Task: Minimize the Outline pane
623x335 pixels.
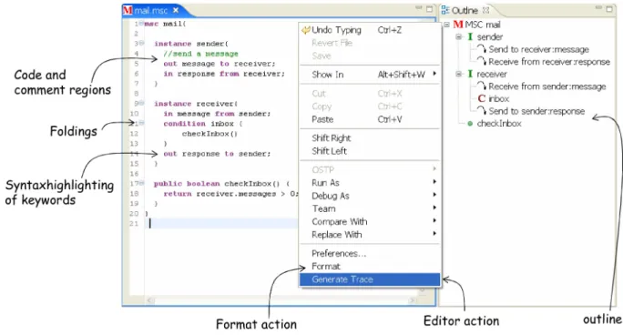Action: 598,8
